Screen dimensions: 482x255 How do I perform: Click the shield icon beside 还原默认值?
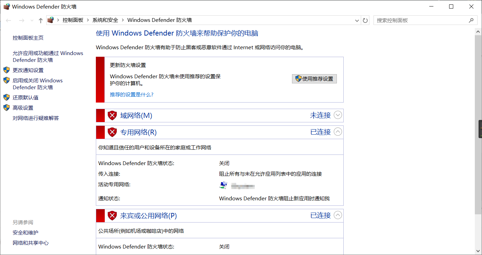click(6, 97)
